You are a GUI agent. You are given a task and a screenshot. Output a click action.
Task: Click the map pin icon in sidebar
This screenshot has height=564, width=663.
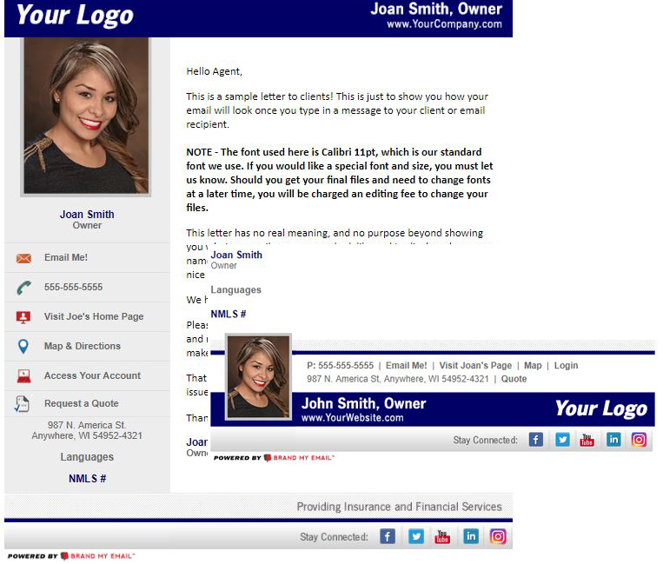click(x=23, y=347)
